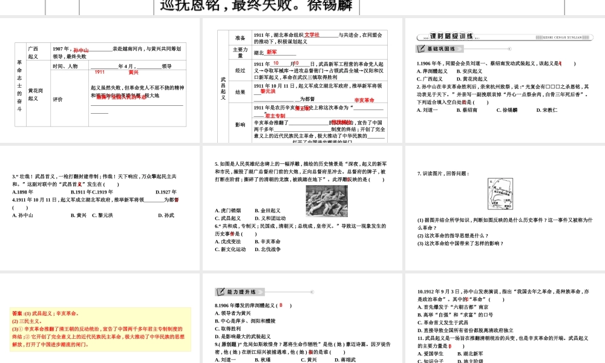Select option C. 广西起义 in question 1
This screenshot has height=363, width=605.
430,79
